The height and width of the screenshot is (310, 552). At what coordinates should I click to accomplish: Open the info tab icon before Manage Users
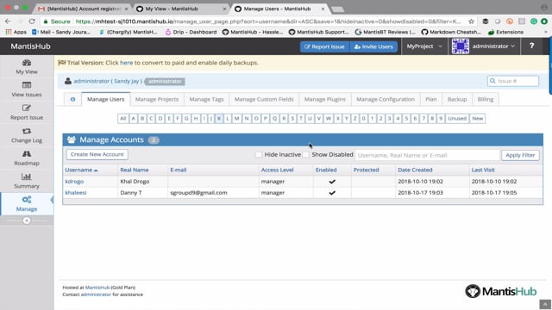(72, 99)
